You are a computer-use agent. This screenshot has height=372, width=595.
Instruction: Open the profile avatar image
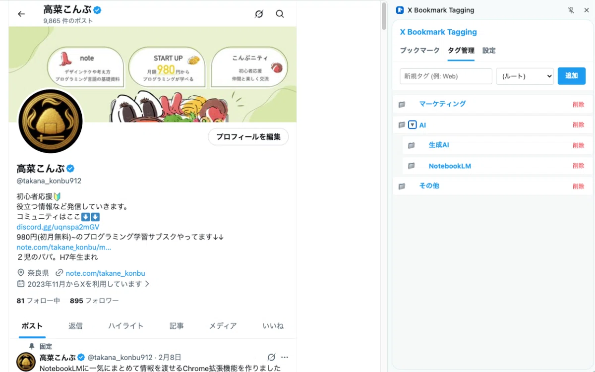tap(50, 122)
